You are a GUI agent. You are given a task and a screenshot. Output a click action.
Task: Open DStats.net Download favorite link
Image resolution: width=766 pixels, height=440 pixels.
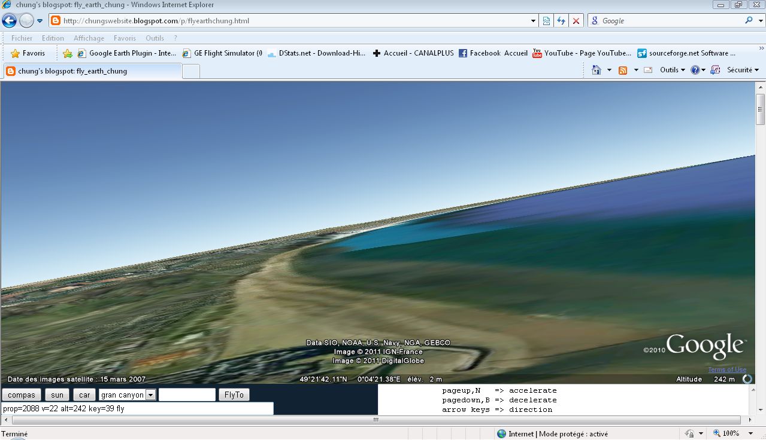pyautogui.click(x=316, y=53)
